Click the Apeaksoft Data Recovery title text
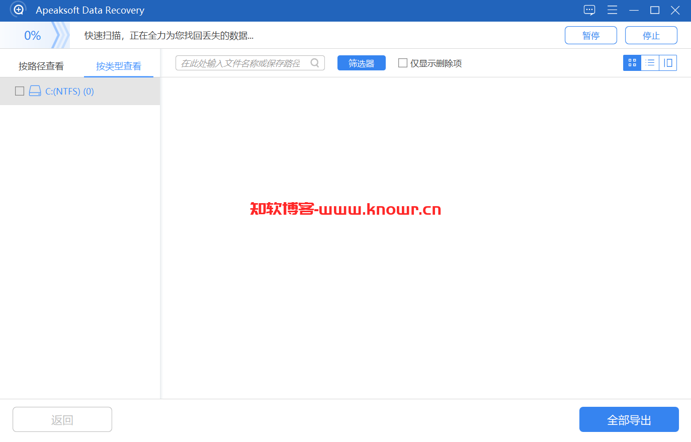 [x=90, y=10]
